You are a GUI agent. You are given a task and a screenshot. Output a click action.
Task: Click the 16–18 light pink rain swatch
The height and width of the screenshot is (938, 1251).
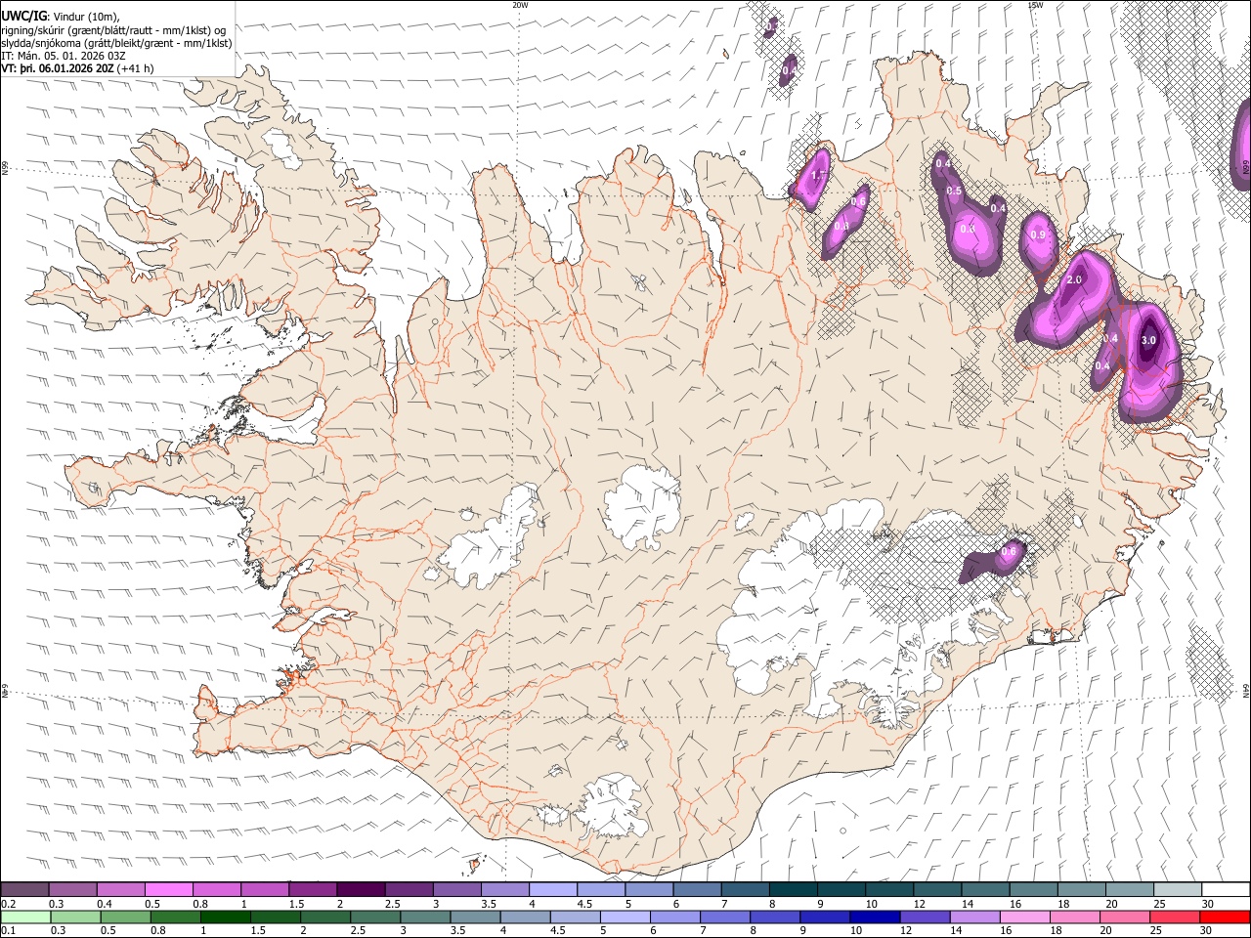1024,917
